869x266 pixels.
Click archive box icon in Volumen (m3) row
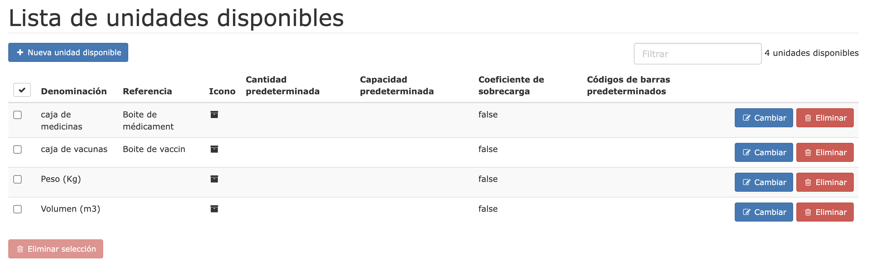pos(214,209)
